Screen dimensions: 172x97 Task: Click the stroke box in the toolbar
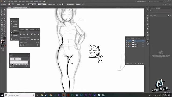point(4,43)
